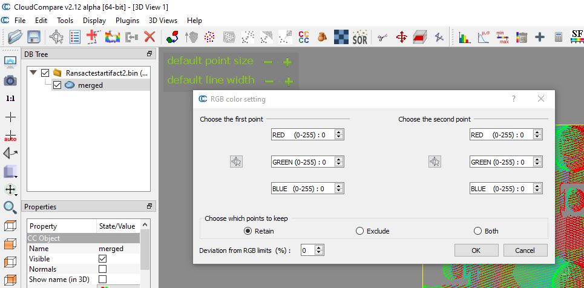Image resolution: width=584 pixels, height=288 pixels.
Task: Uncheck the merged cloud checkbox in DB Tree
Action: [x=57, y=85]
